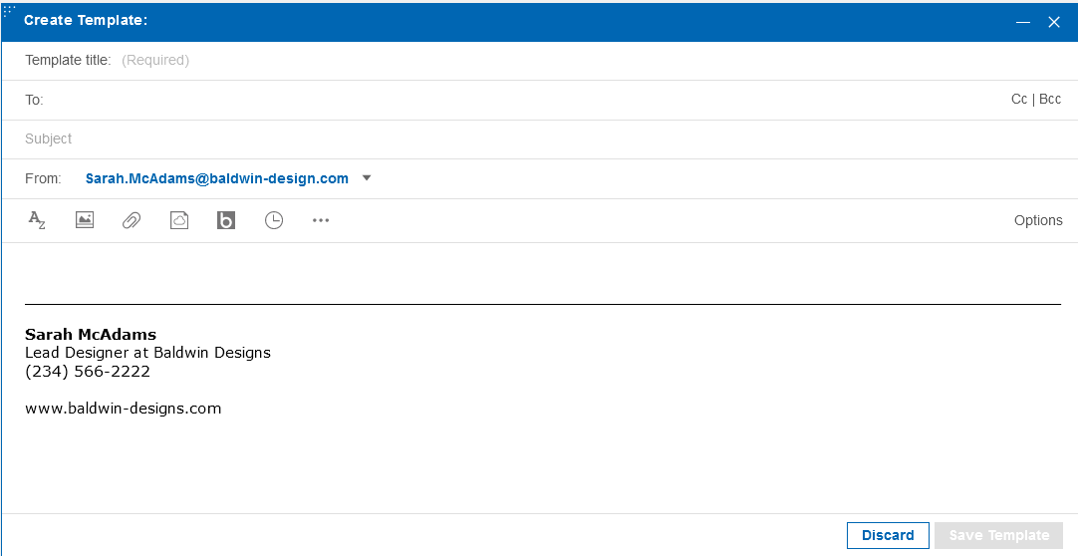Show the Bcc field
The height and width of the screenshot is (556, 1078).
pos(1050,99)
